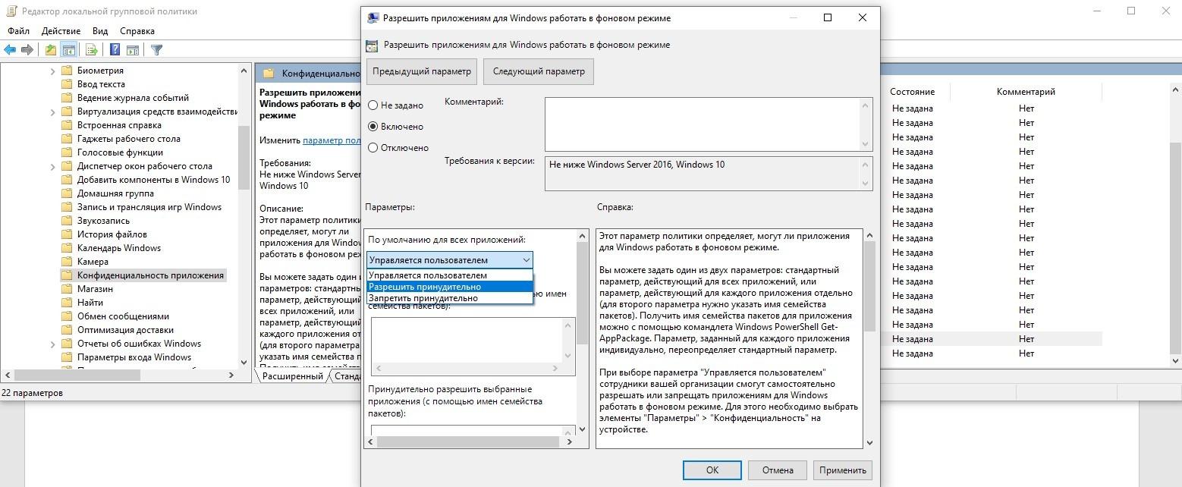Select Конфиденциальность приложения tree item
Image resolution: width=1182 pixels, height=487 pixels.
(x=150, y=275)
